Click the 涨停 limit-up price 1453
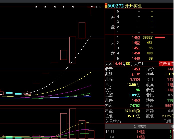Screen dimensions: 174x139 point(136,100)
